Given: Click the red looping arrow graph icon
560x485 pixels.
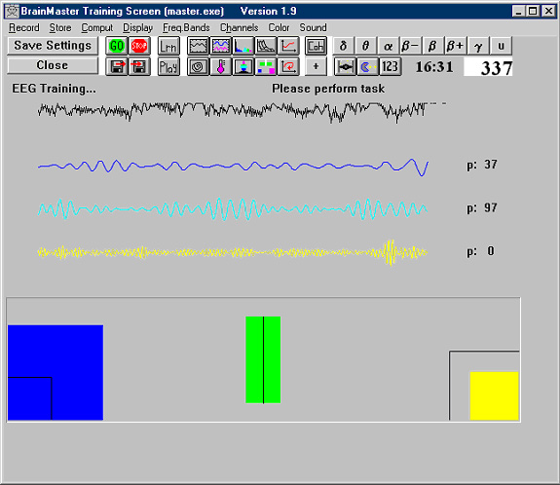Looking at the screenshot, I should click(x=288, y=66).
